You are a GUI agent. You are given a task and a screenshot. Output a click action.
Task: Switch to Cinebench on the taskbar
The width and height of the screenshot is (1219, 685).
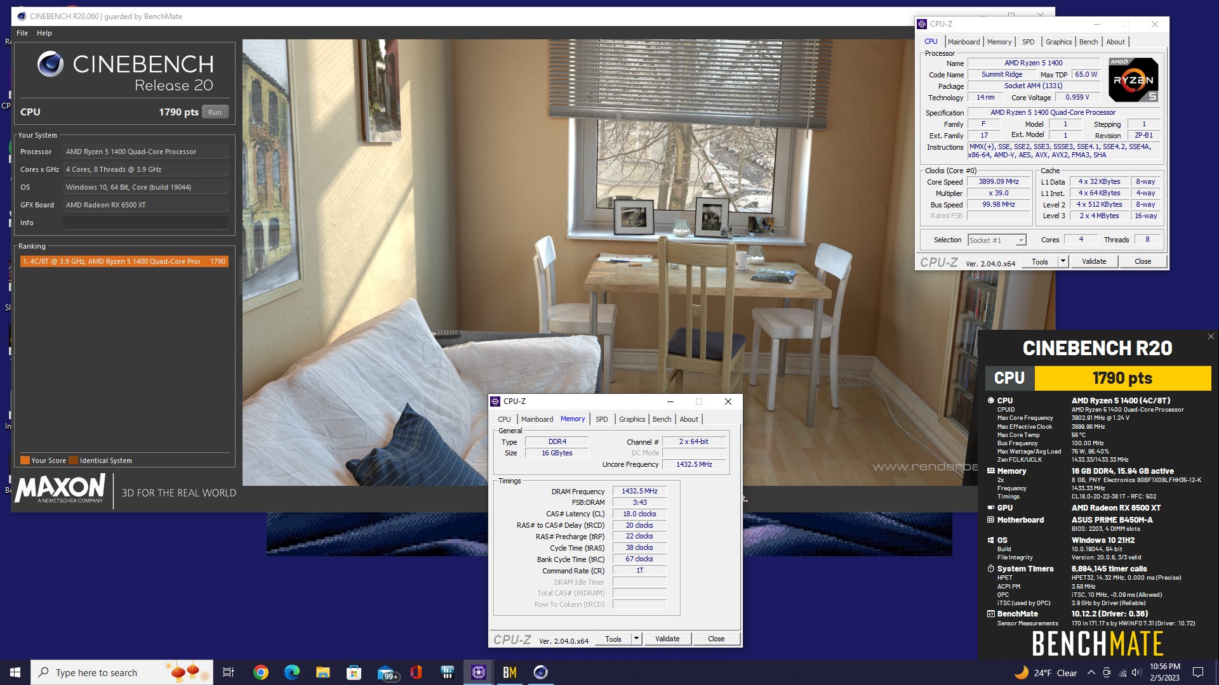[x=540, y=672]
